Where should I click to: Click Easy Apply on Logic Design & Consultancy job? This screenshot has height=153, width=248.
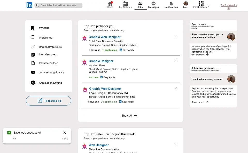127,102
